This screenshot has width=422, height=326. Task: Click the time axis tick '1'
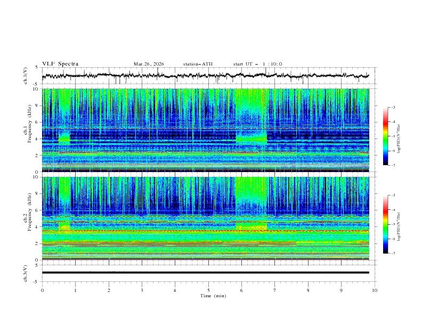[x=76, y=290]
